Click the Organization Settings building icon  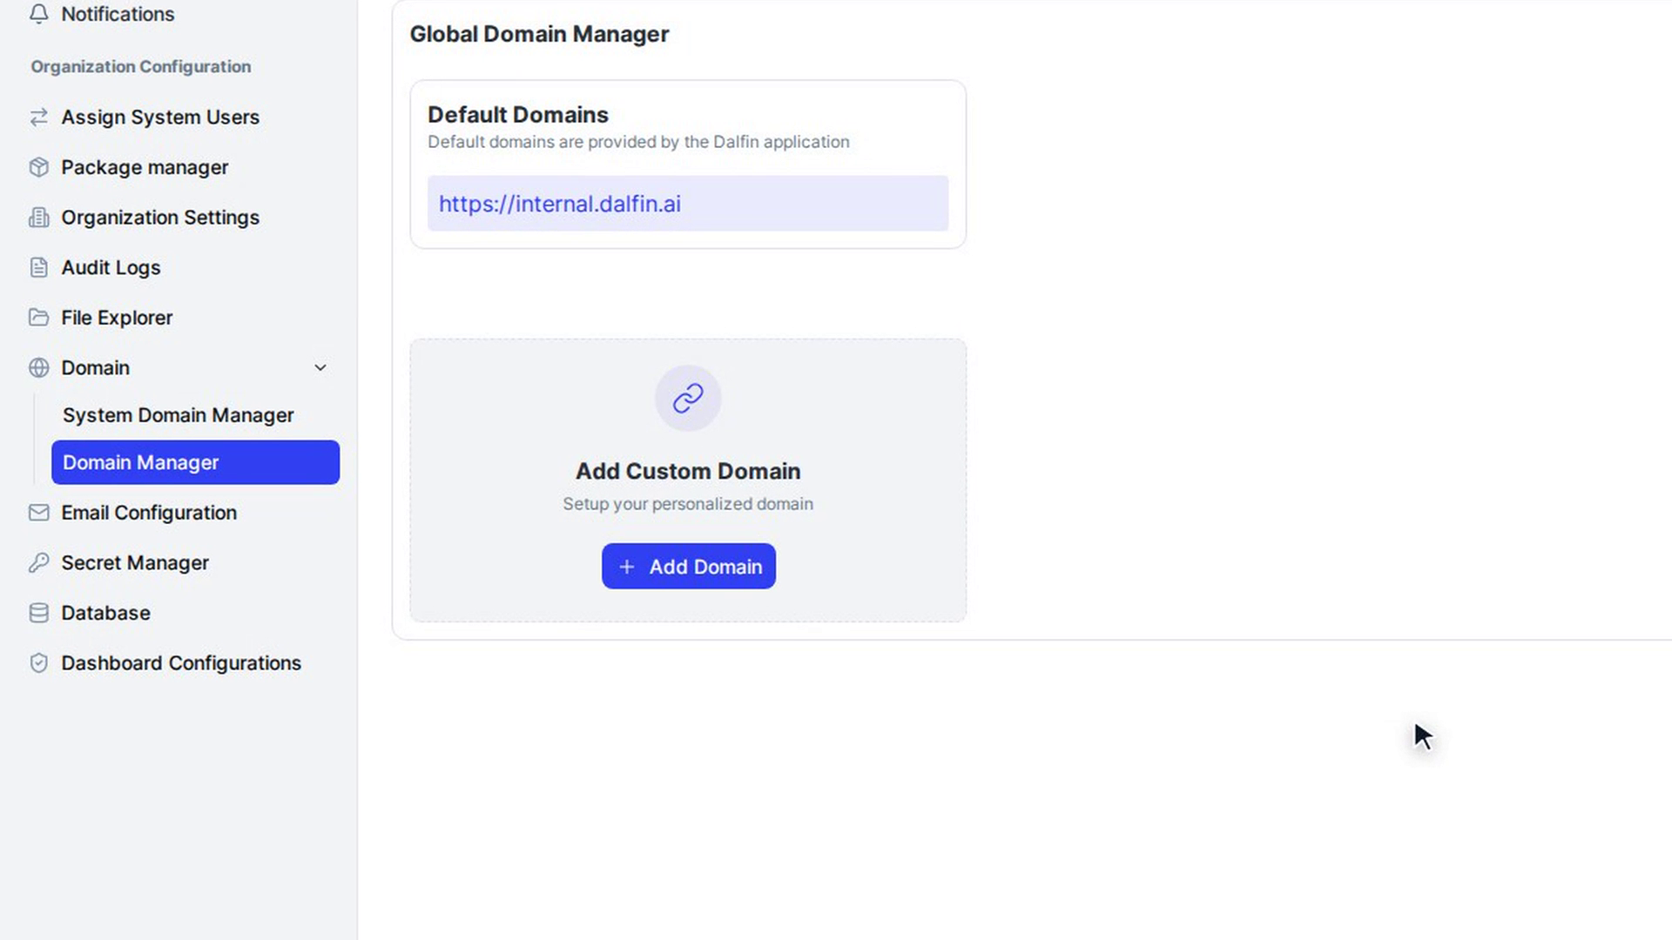point(38,218)
